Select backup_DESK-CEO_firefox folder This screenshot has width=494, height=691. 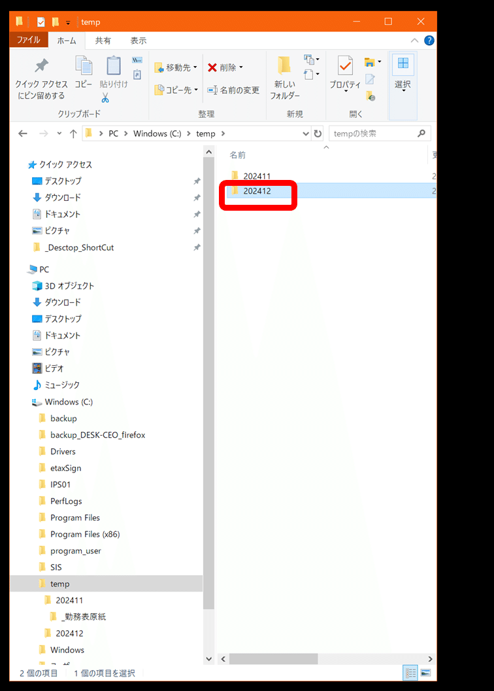[x=92, y=435]
